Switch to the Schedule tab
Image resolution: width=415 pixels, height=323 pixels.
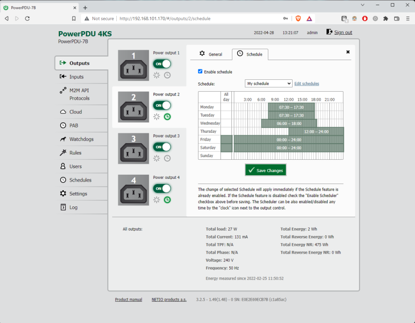pyautogui.click(x=255, y=54)
